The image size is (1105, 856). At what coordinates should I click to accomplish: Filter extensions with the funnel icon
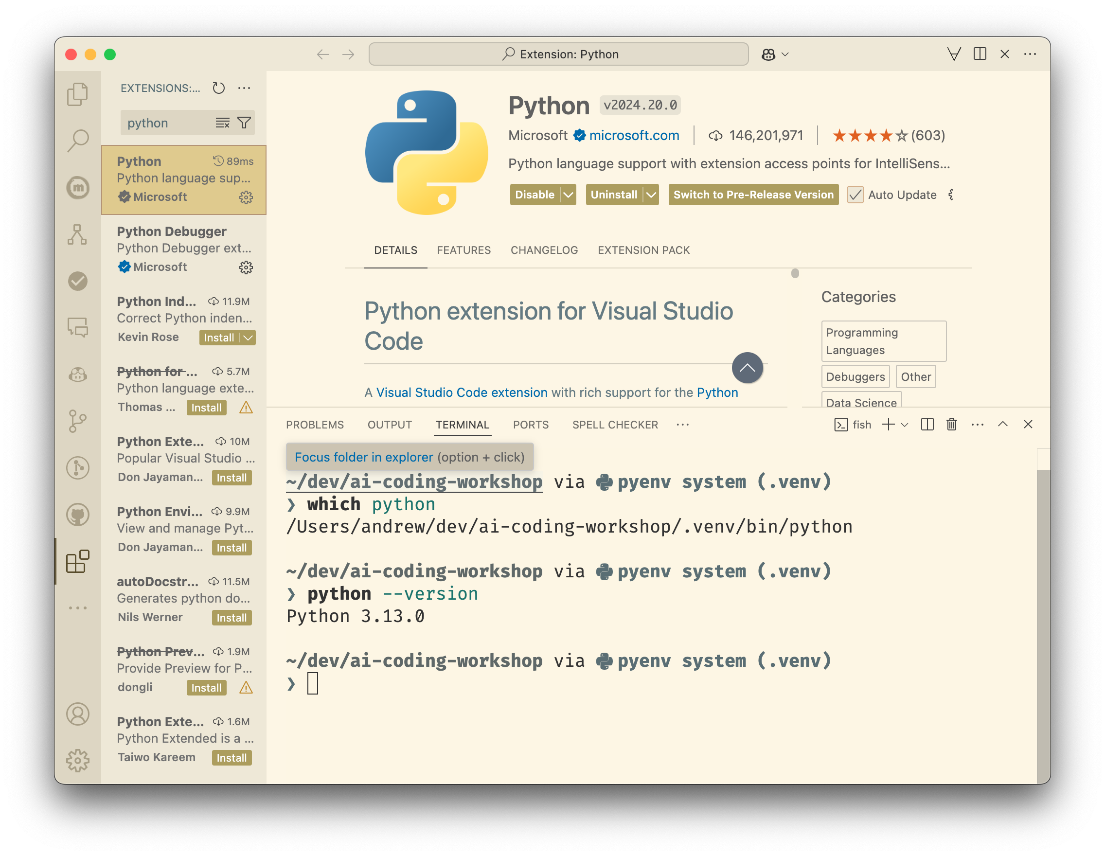(244, 123)
